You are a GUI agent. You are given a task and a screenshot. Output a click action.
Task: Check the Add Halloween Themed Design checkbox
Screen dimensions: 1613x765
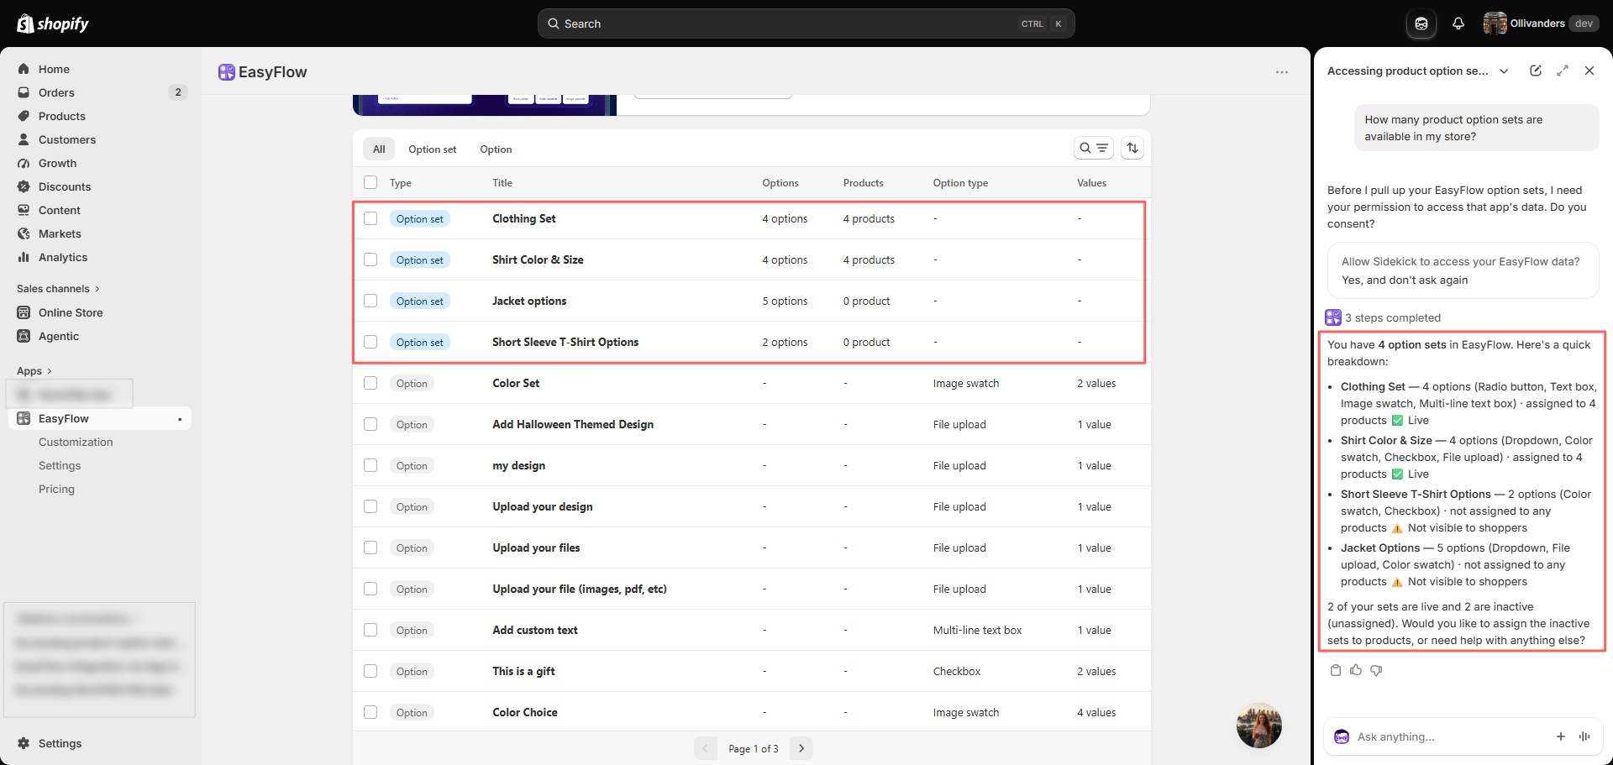point(370,424)
